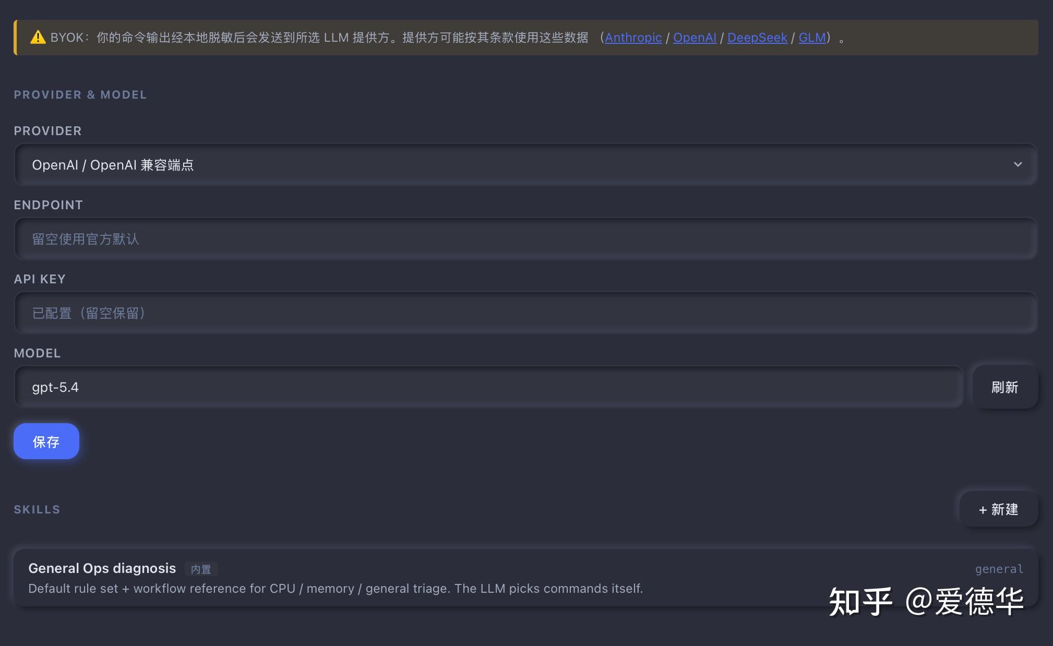
Task: Click the skill description text about CPU triage
Action: click(x=336, y=589)
